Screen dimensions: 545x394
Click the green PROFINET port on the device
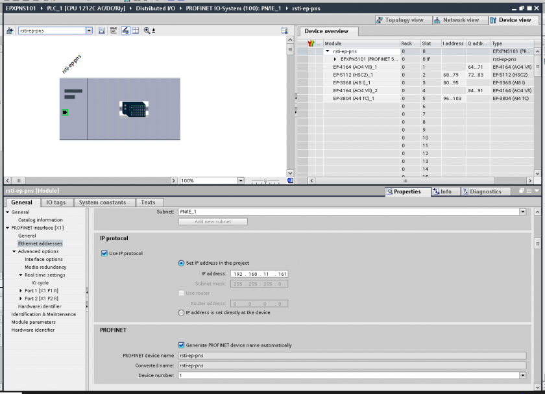pos(65,112)
